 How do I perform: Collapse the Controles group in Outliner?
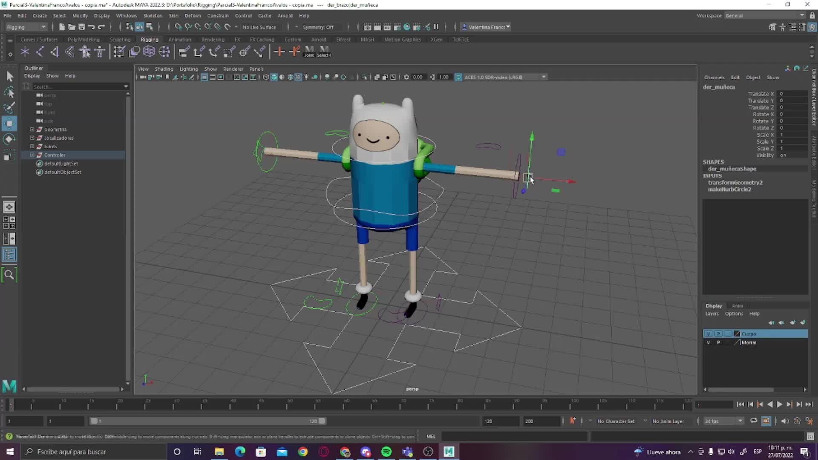pyautogui.click(x=32, y=155)
